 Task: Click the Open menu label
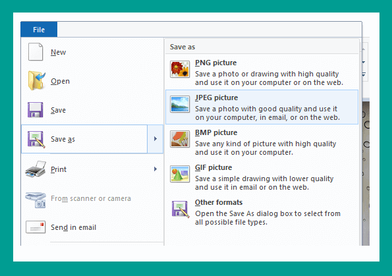pos(60,81)
